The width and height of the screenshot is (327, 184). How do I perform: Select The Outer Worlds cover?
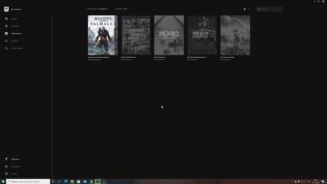pos(235,35)
